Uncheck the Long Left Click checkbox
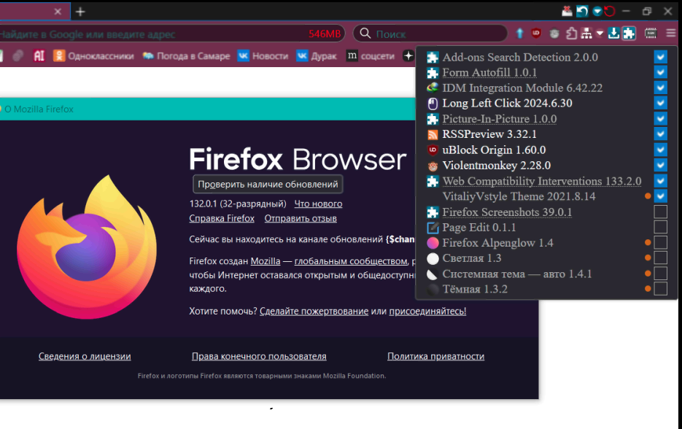The height and width of the screenshot is (429, 682). (660, 103)
